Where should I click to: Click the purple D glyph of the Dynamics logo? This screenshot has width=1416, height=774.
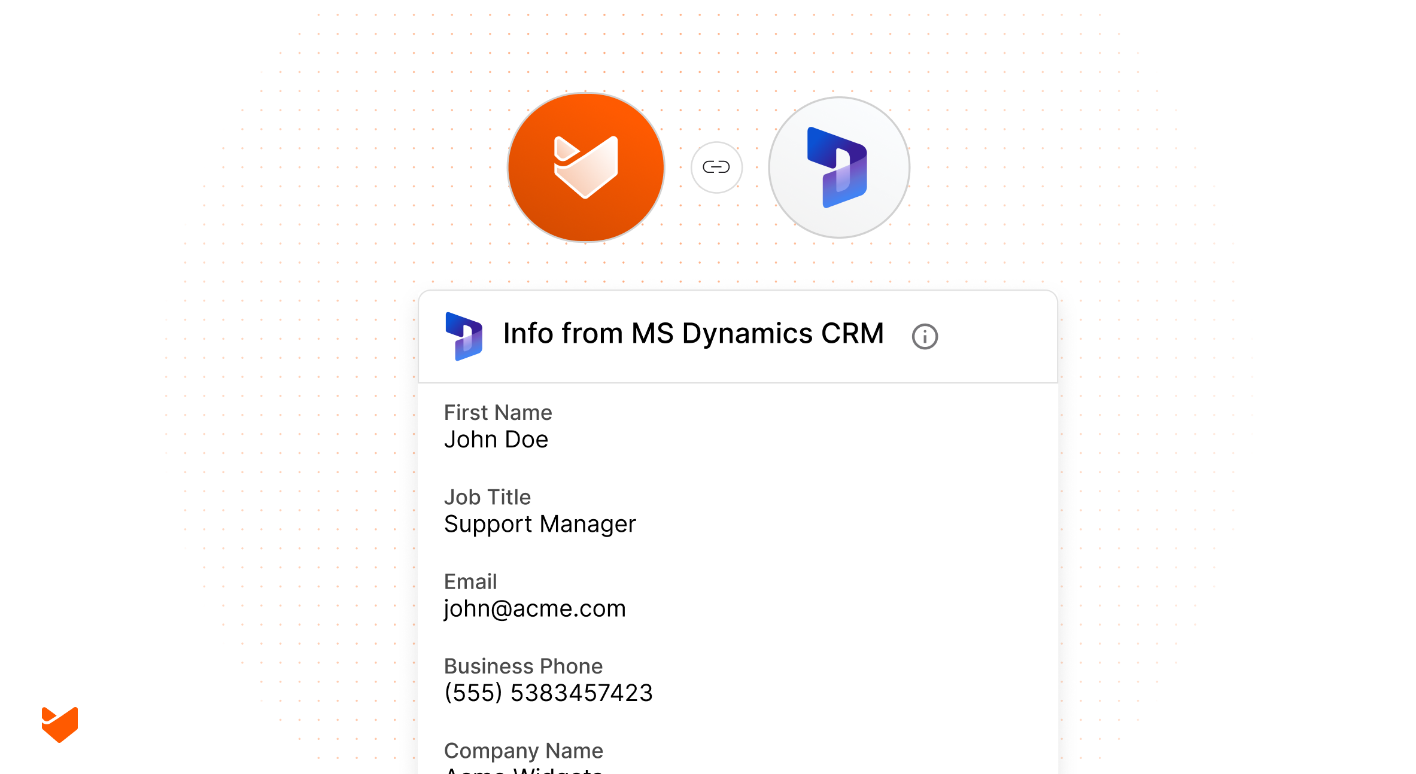(x=838, y=166)
